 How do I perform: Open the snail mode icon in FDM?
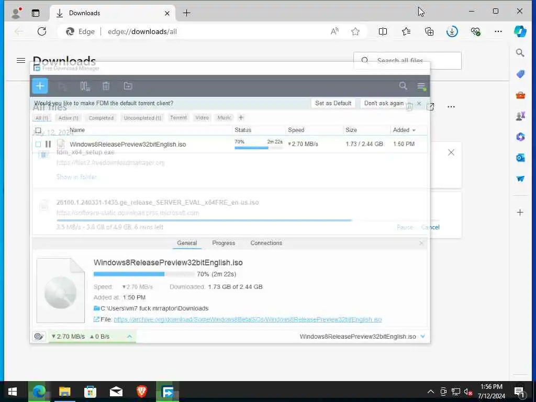coord(39,337)
